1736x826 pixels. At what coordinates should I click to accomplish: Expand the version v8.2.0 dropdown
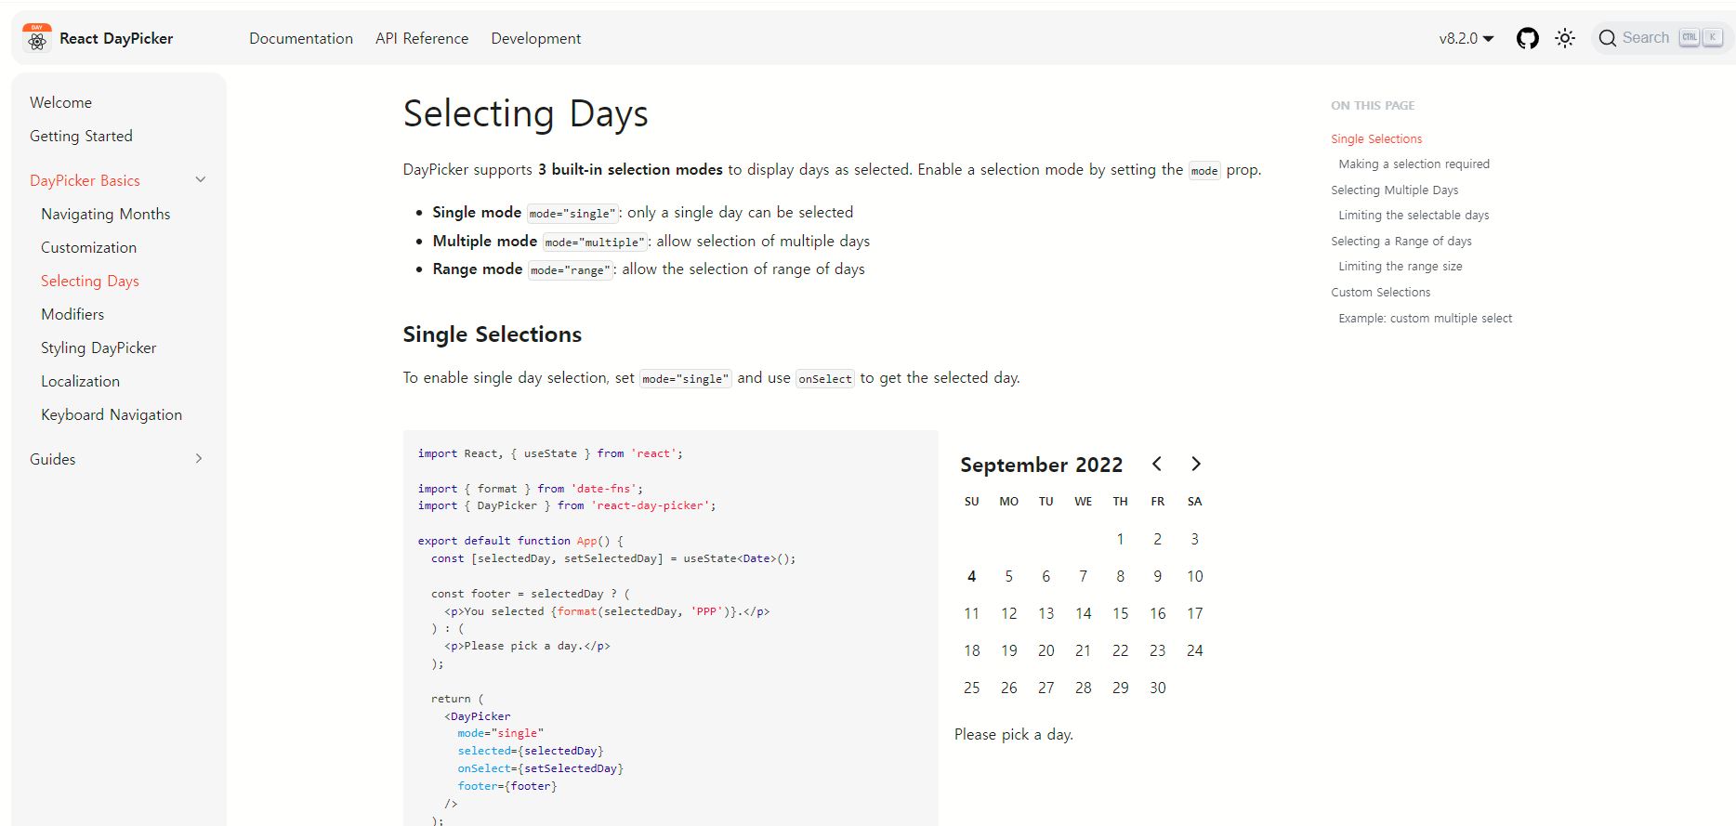(x=1464, y=38)
